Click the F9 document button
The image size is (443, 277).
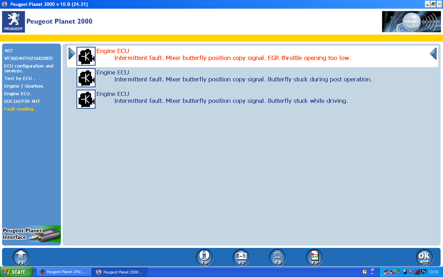(x=315, y=257)
